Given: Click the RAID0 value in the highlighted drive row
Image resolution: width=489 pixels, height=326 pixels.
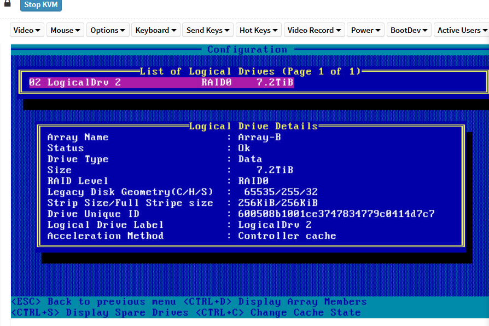Looking at the screenshot, I should tap(216, 82).
